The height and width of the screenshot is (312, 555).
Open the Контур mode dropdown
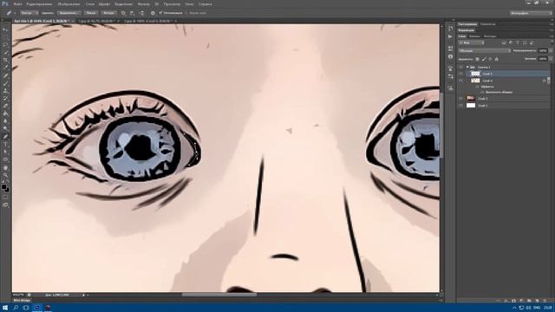pyautogui.click(x=29, y=13)
